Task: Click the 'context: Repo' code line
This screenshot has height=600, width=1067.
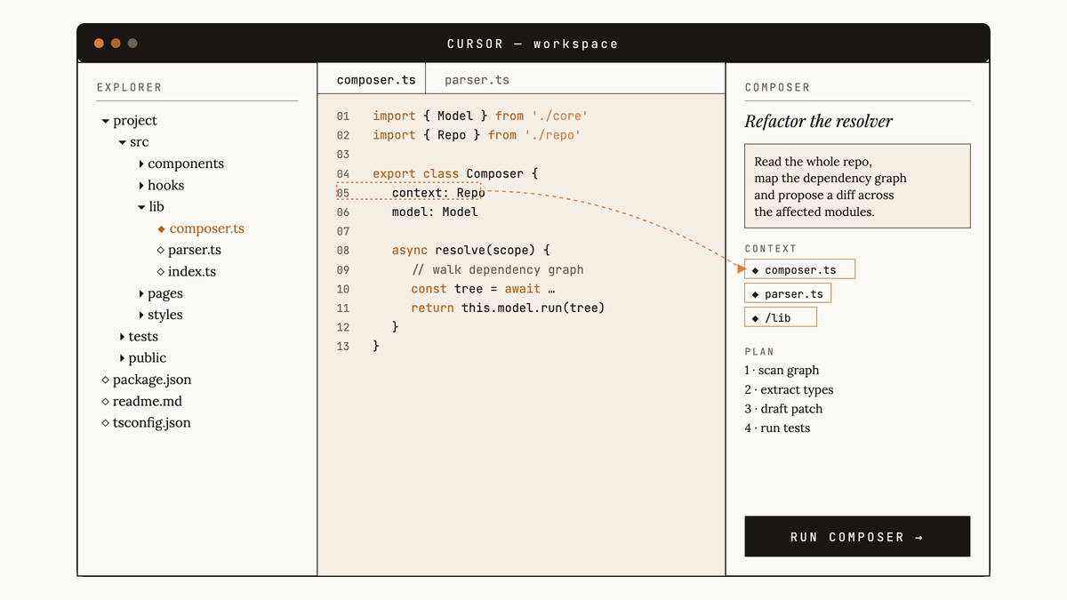Action: tap(438, 193)
